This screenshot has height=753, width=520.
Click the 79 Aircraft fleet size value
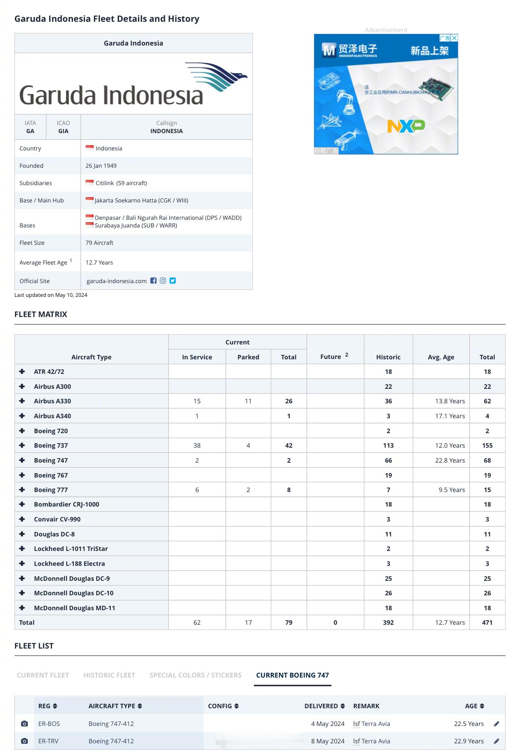99,243
